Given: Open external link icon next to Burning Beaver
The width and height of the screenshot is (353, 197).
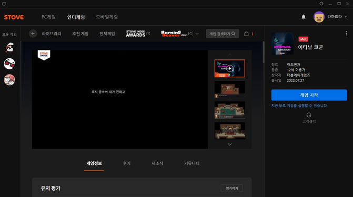Looking at the screenshot, I should pos(190,34).
